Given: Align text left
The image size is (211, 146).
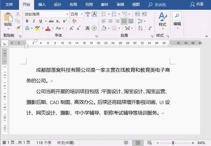Looking at the screenshot, I should click(104, 21).
